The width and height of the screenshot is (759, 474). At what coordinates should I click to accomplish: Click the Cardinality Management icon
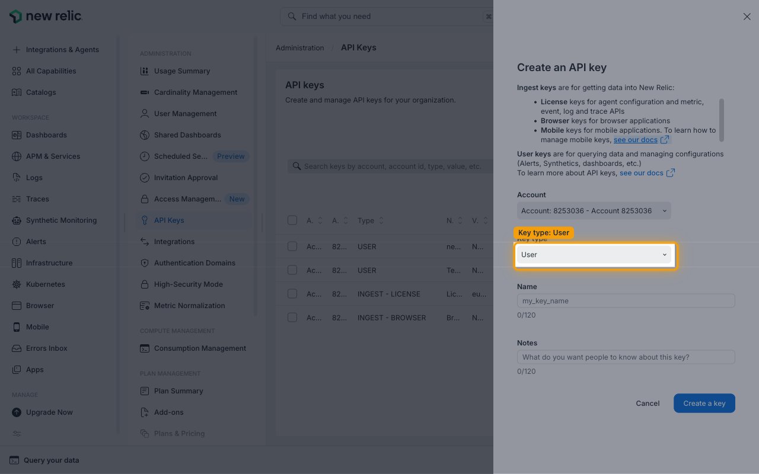click(145, 92)
